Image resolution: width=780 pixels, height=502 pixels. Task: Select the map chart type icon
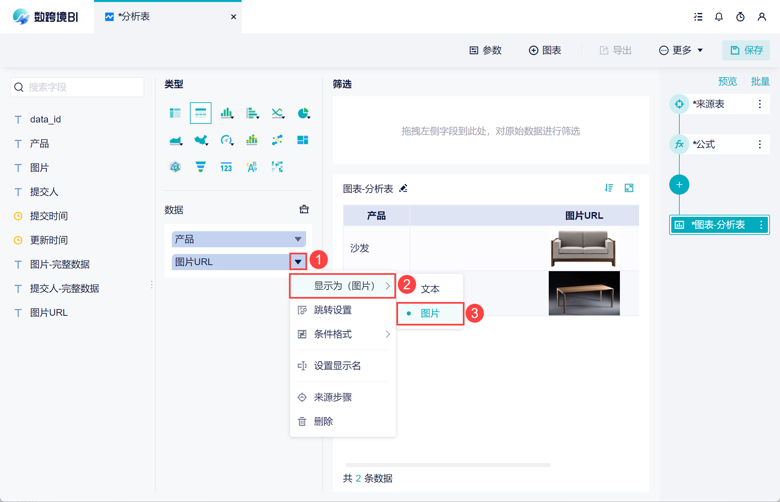[201, 140]
